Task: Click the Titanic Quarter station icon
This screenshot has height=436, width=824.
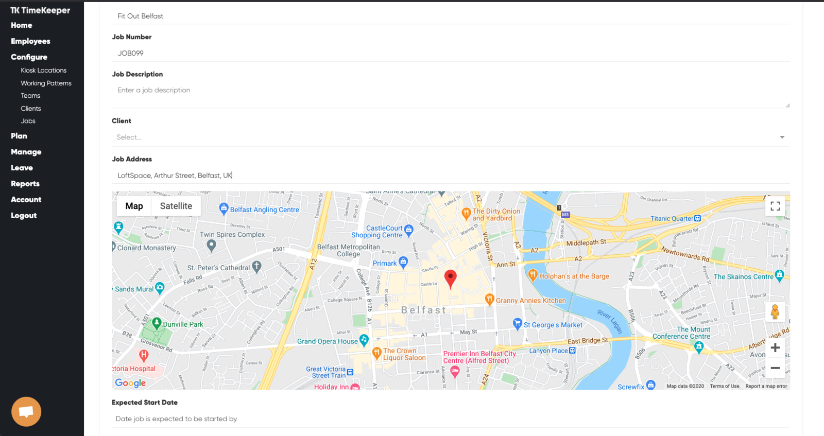Action: [x=697, y=218]
